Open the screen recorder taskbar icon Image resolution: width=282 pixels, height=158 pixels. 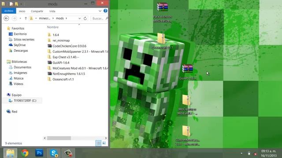68,153
